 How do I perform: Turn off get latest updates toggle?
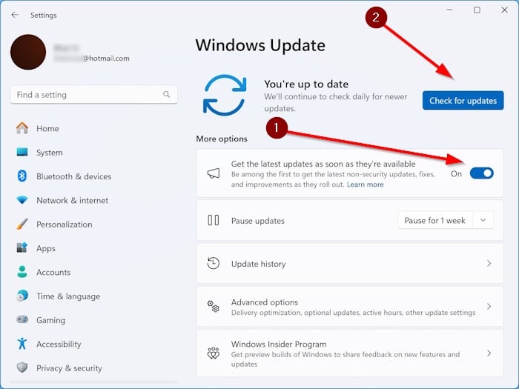[x=481, y=173]
